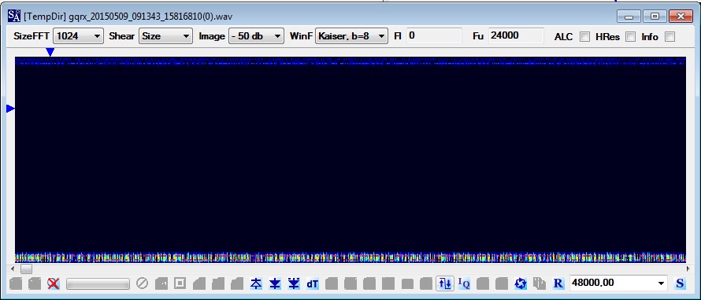Click the IQ mode icon
The height and width of the screenshot is (300, 701).
tap(464, 283)
